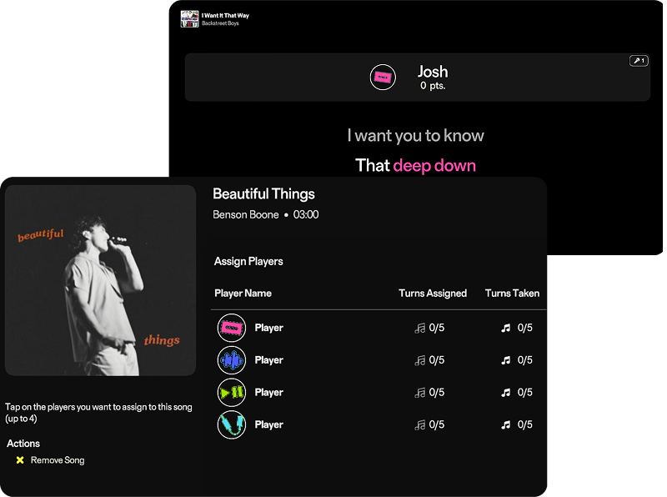Click the yellow X remove icon

point(20,460)
